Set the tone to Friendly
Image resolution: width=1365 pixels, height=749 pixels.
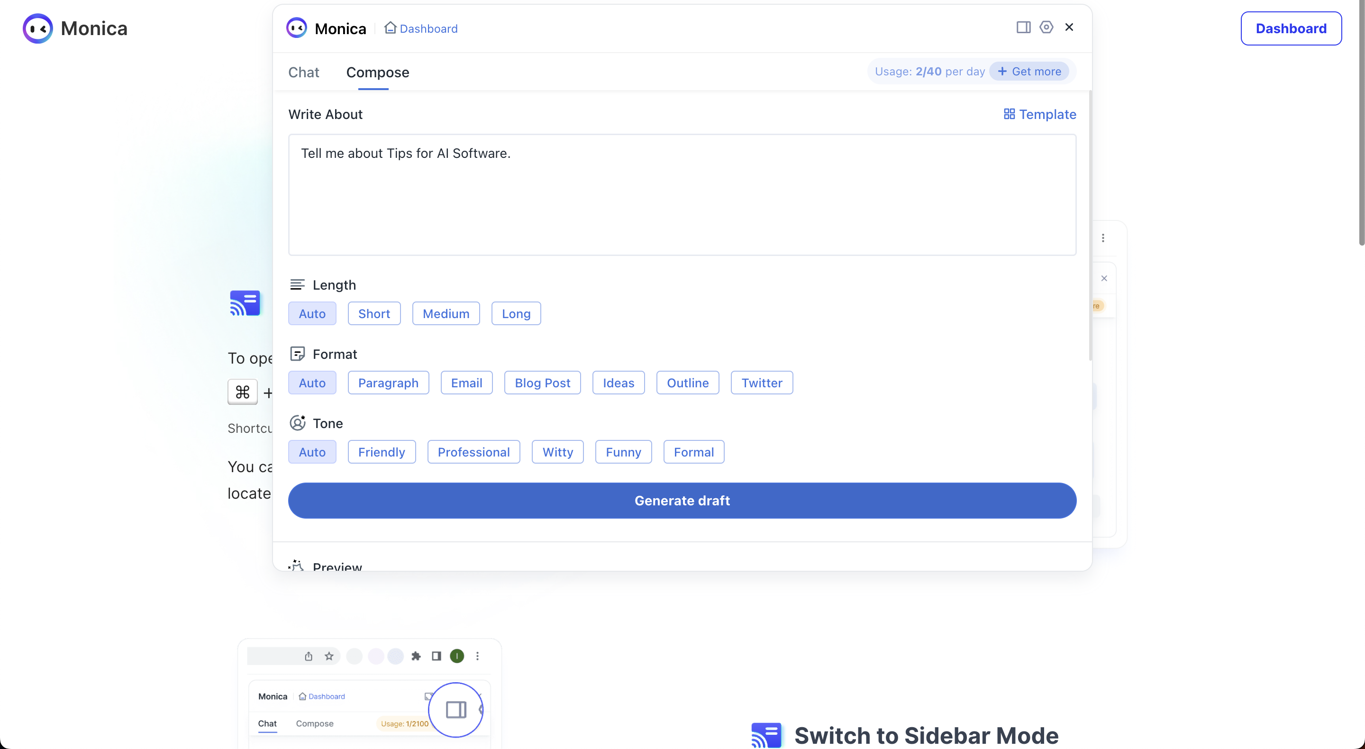pos(382,452)
